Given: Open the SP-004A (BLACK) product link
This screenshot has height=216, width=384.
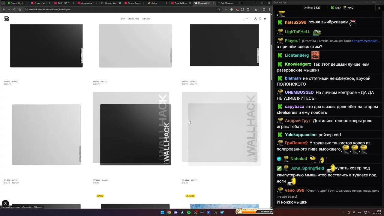Looking at the screenshot, I should 100,180.
